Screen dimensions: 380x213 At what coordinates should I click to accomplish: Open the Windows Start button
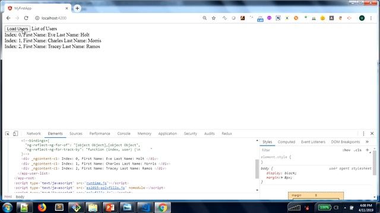click(x=8, y=208)
